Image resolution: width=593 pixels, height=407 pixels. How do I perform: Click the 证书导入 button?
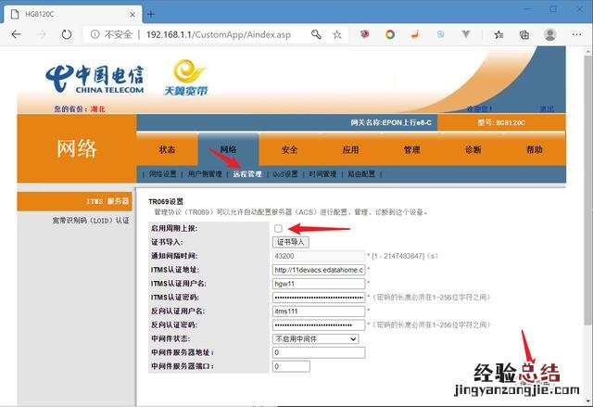[x=290, y=242]
